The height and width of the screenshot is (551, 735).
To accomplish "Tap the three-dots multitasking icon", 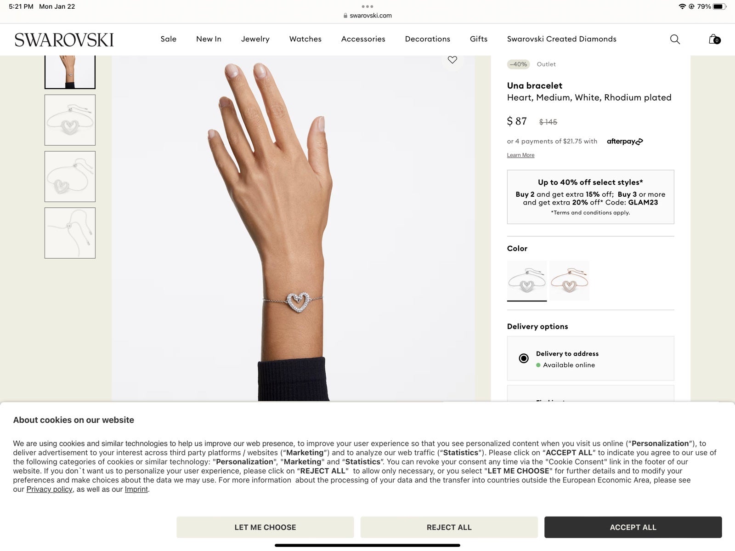I will (367, 6).
